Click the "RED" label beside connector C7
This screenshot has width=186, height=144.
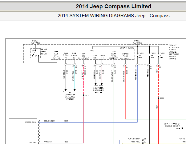[x=157, y=71]
